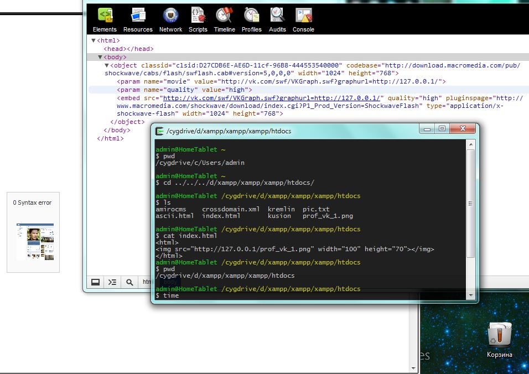Open the Scripts panel
The image size is (529, 374).
point(198,19)
